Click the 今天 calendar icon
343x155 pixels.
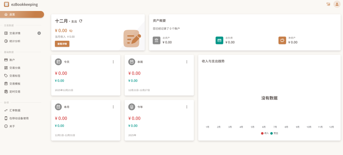(x=58, y=62)
